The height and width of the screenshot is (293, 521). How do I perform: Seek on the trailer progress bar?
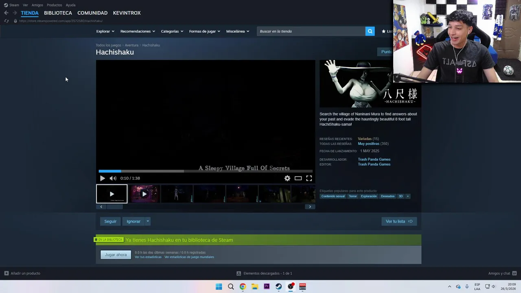[x=206, y=171]
